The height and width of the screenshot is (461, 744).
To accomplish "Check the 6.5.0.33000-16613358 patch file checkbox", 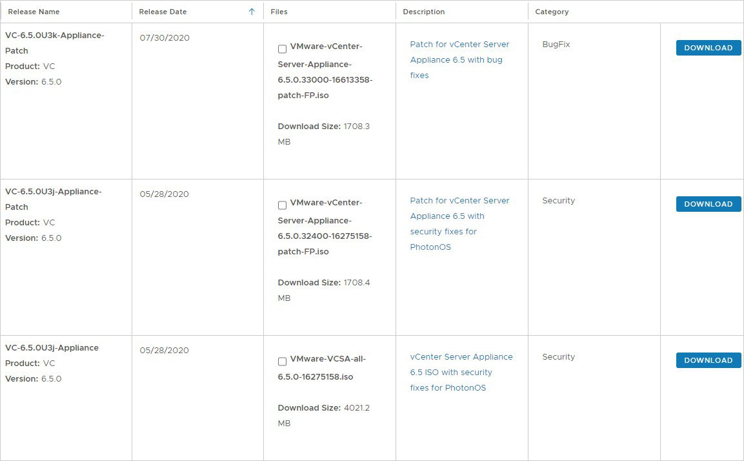I will point(283,49).
